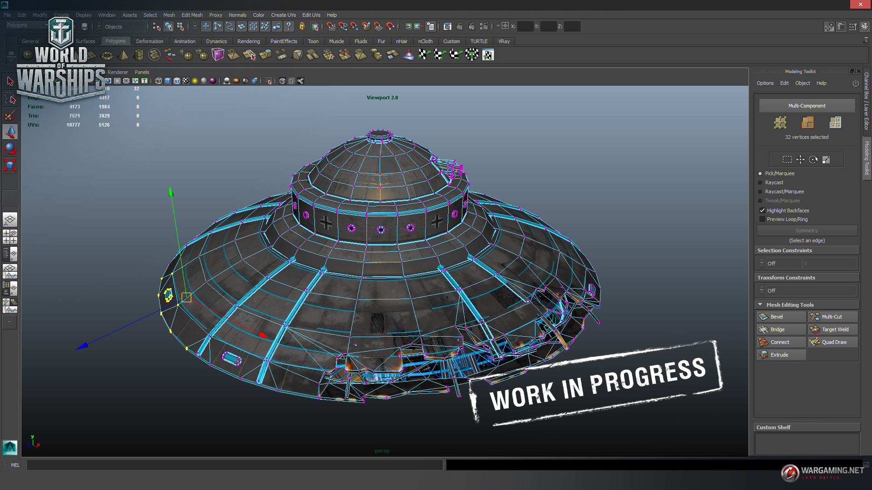The width and height of the screenshot is (872, 490).
Task: Select edge mode icon in Modeling Toolkit
Action: click(808, 122)
